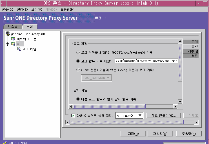Select 다른 로그 항목과 함께 감사 항목 기록 radio
This screenshot has width=209, height=144.
click(78, 99)
